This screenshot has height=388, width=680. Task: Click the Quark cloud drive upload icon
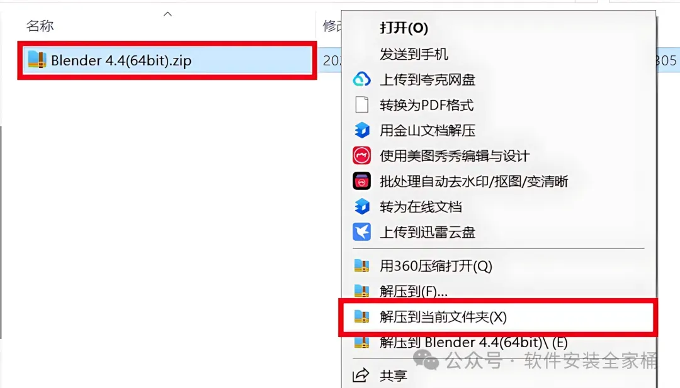(x=361, y=79)
